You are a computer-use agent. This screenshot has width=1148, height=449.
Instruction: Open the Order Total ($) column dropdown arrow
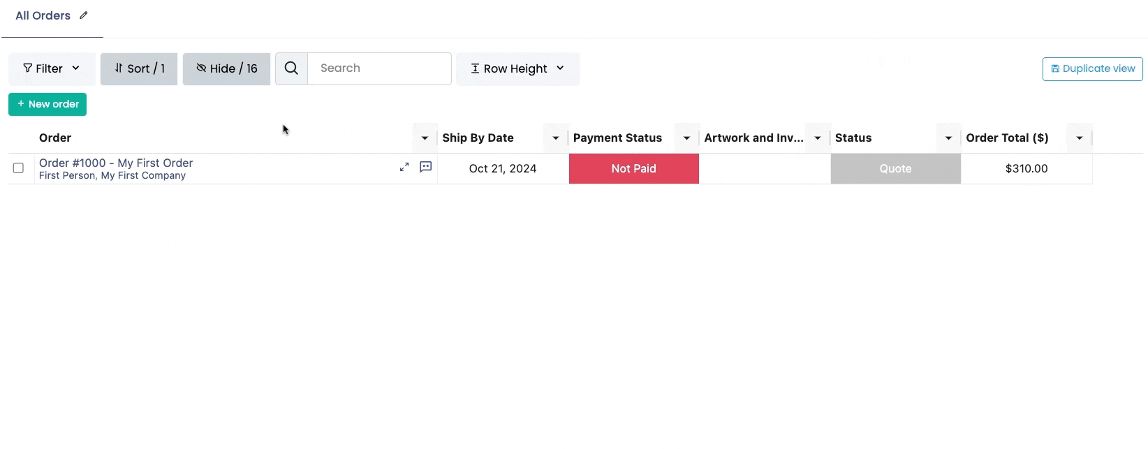coord(1080,138)
